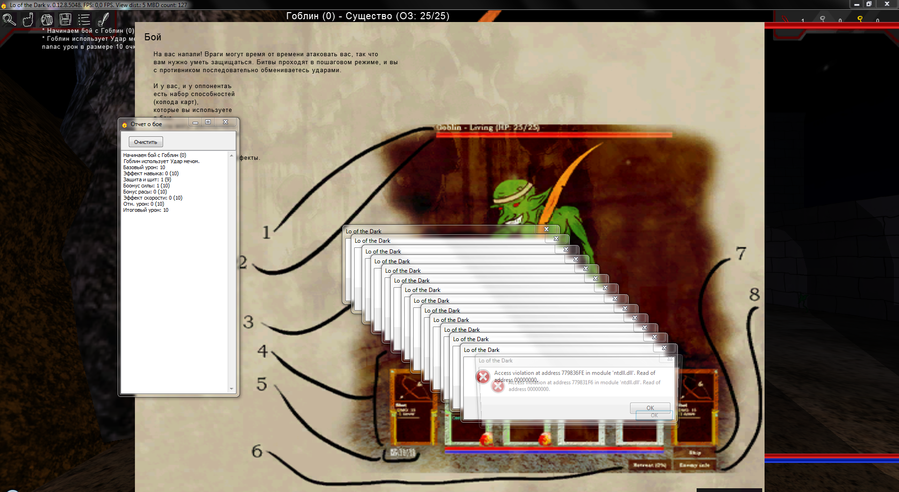This screenshot has height=492, width=899.
Task: Click the Очистить button
Action: pos(146,142)
